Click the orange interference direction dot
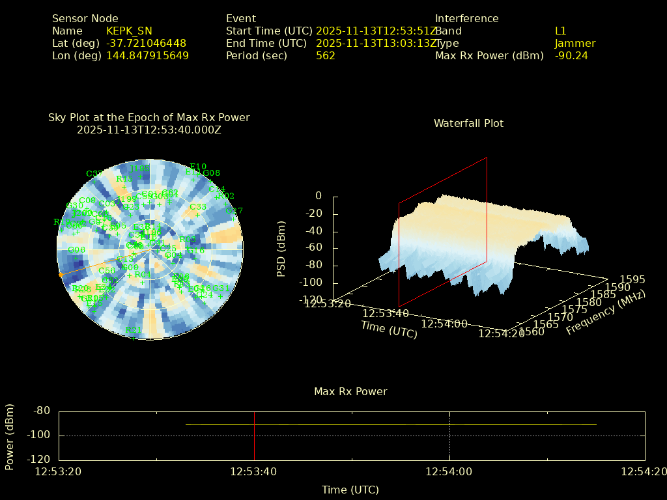 (x=61, y=275)
